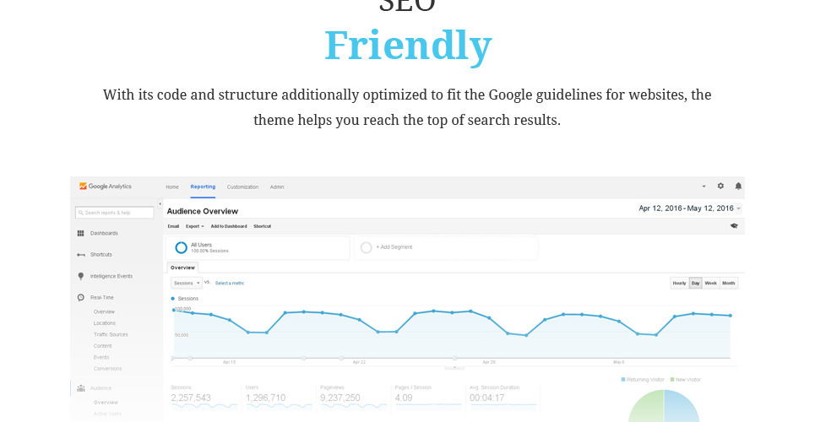Click the Real-Time clock icon
Image resolution: width=815 pixels, height=422 pixels.
click(x=81, y=297)
